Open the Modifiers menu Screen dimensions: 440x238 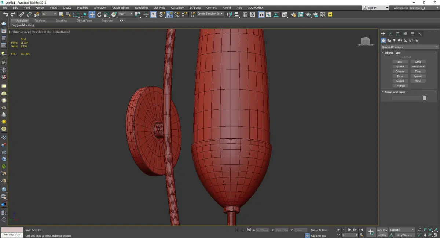pyautogui.click(x=82, y=8)
